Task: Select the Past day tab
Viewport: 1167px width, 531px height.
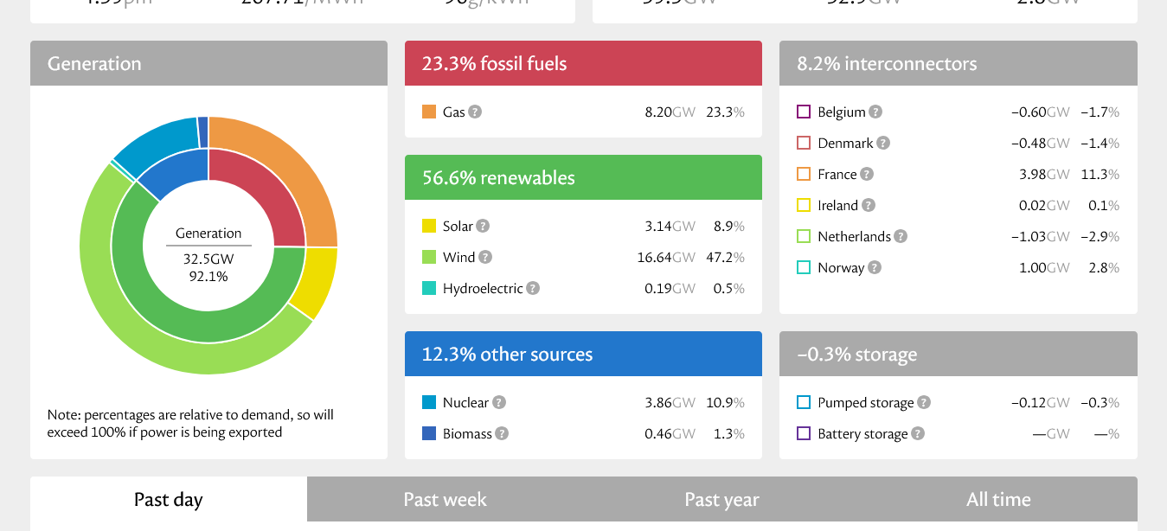Action: click(x=168, y=499)
